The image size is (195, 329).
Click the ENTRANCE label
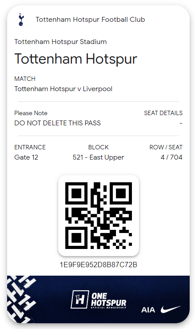30,147
